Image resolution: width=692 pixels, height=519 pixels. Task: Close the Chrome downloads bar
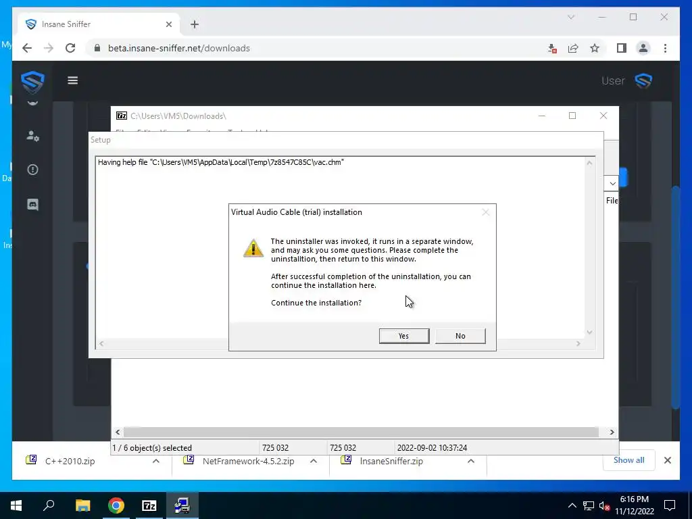[667, 460]
